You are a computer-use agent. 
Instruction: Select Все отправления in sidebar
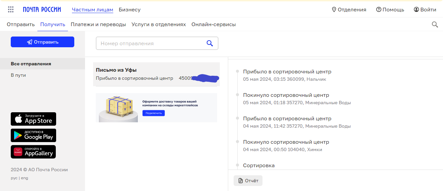click(42, 64)
